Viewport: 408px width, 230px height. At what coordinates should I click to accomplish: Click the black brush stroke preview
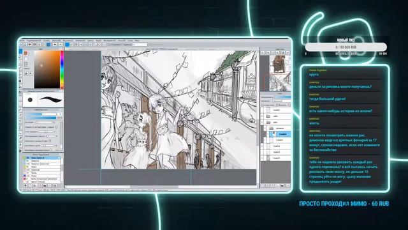(51, 100)
